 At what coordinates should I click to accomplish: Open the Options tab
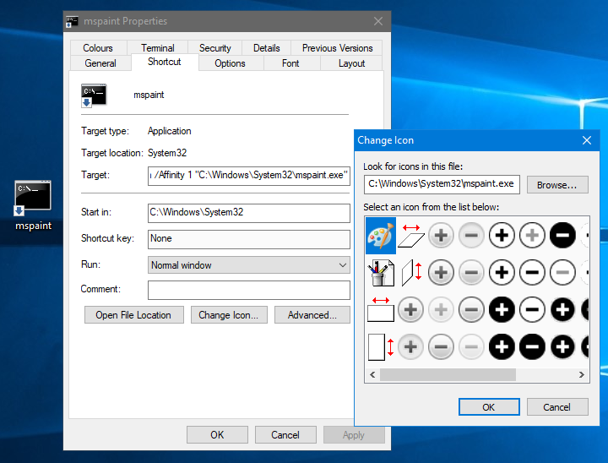point(231,63)
